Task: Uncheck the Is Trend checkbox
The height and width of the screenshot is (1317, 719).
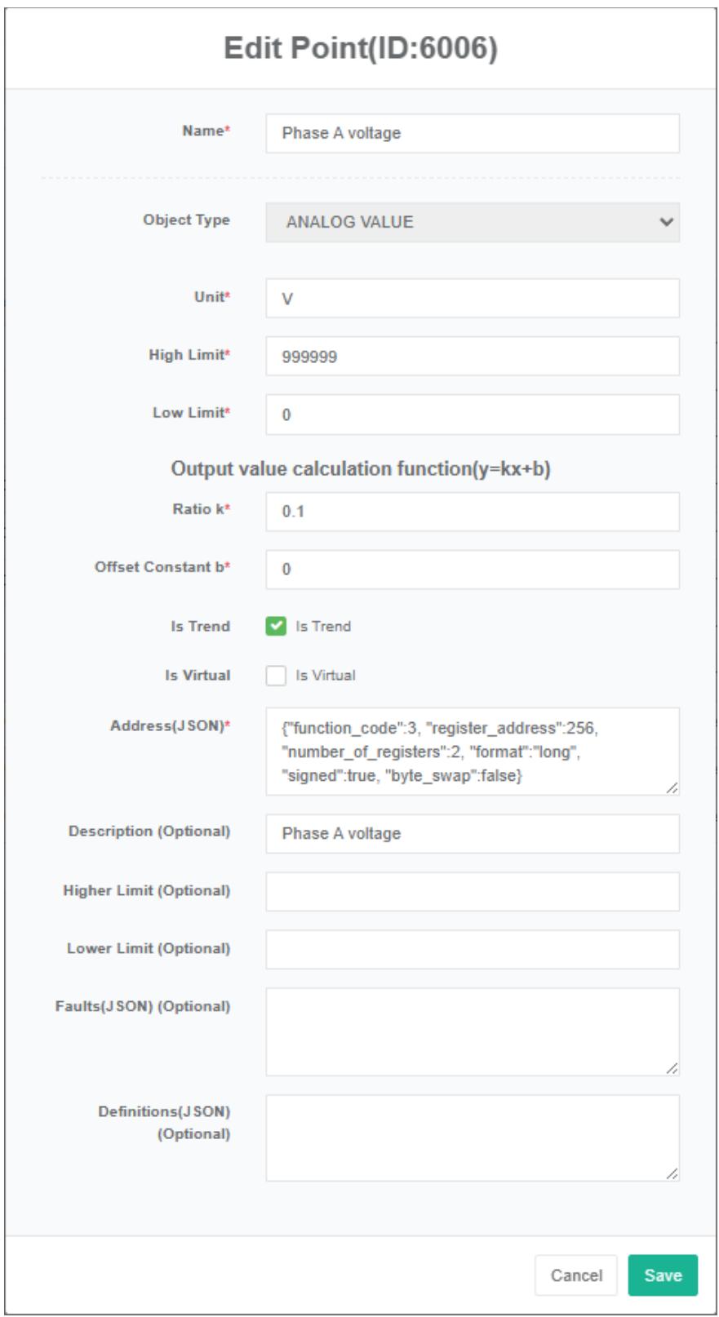Action: tap(276, 627)
